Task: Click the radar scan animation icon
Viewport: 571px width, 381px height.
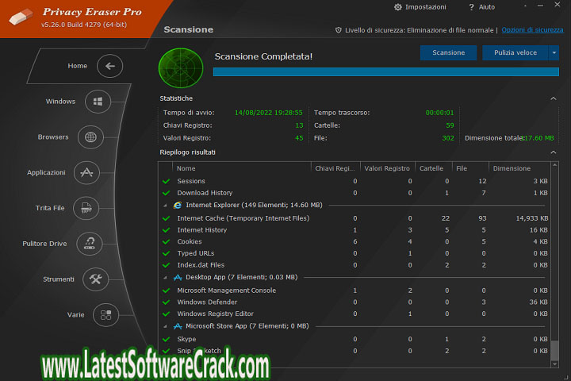Action: coord(181,67)
